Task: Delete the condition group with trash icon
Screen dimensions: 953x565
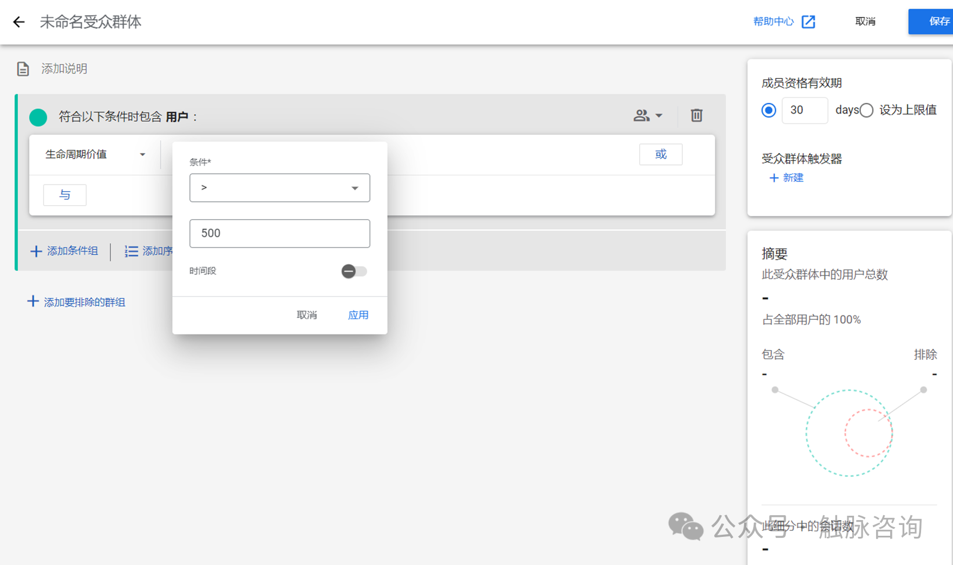Action: click(696, 115)
